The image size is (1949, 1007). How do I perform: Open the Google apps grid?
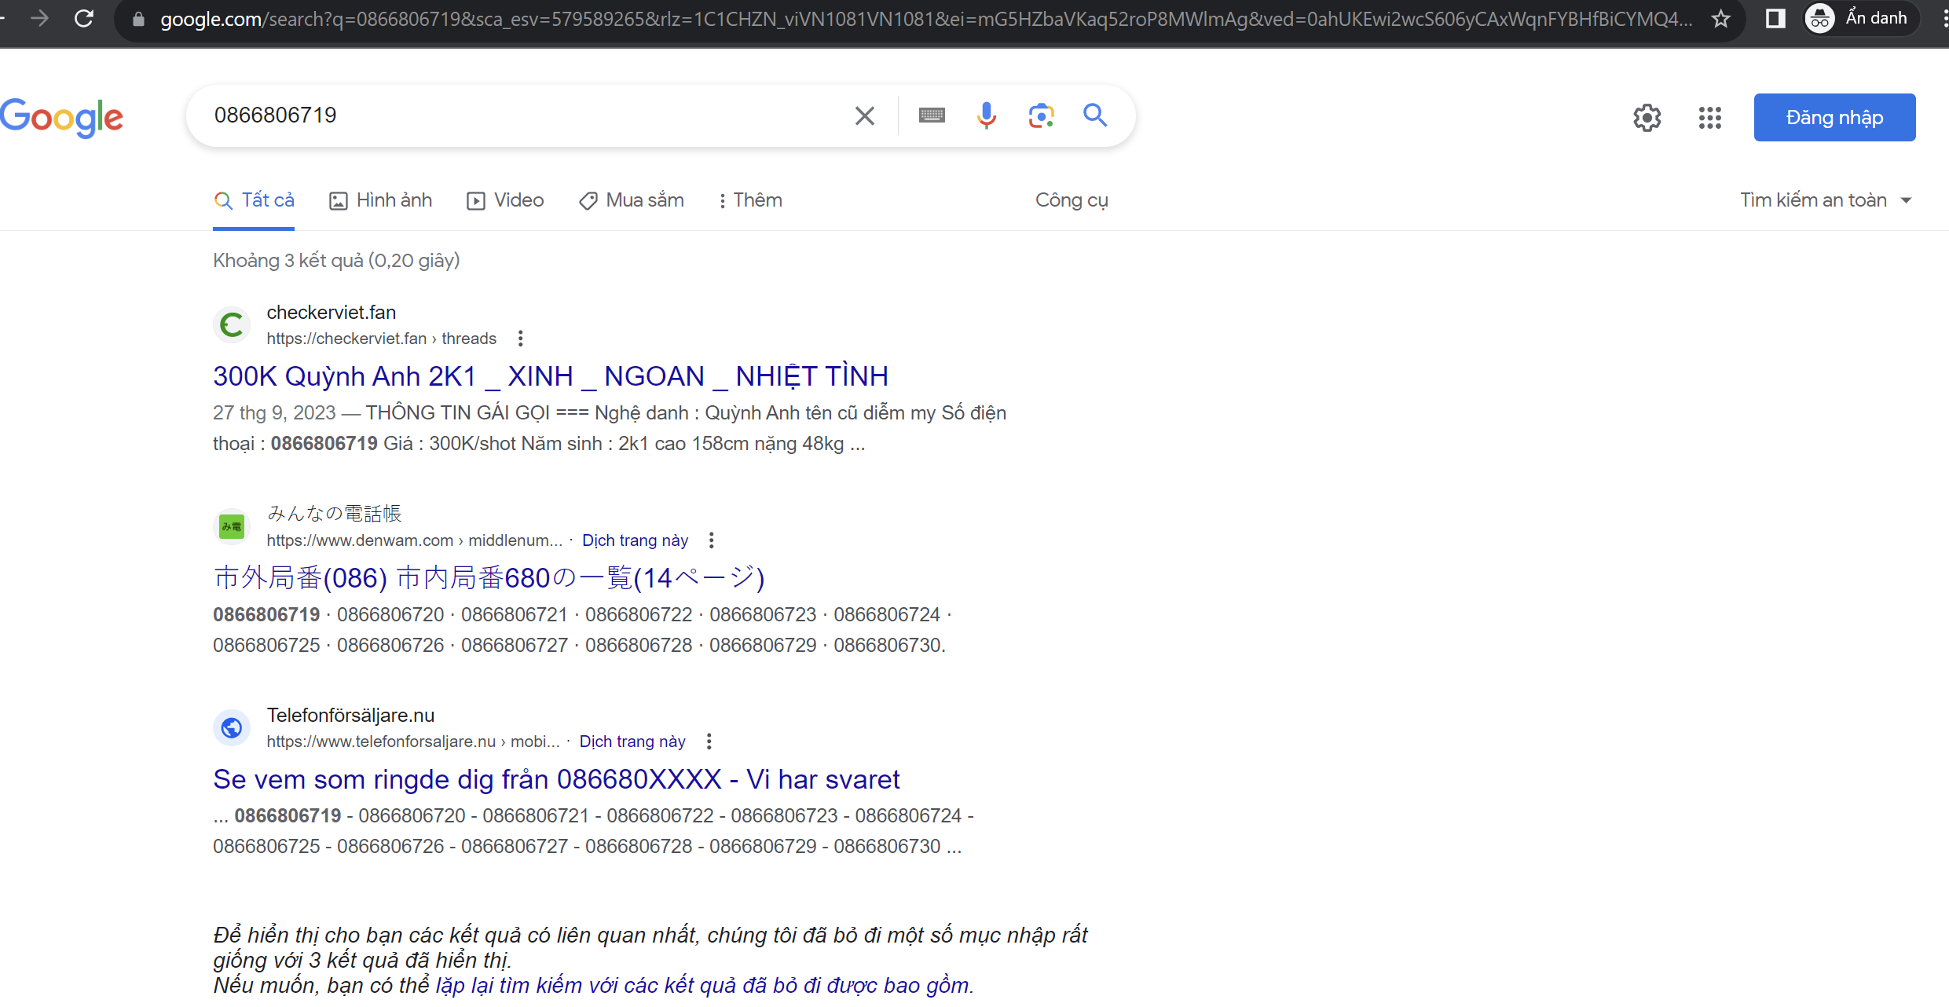pos(1709,117)
